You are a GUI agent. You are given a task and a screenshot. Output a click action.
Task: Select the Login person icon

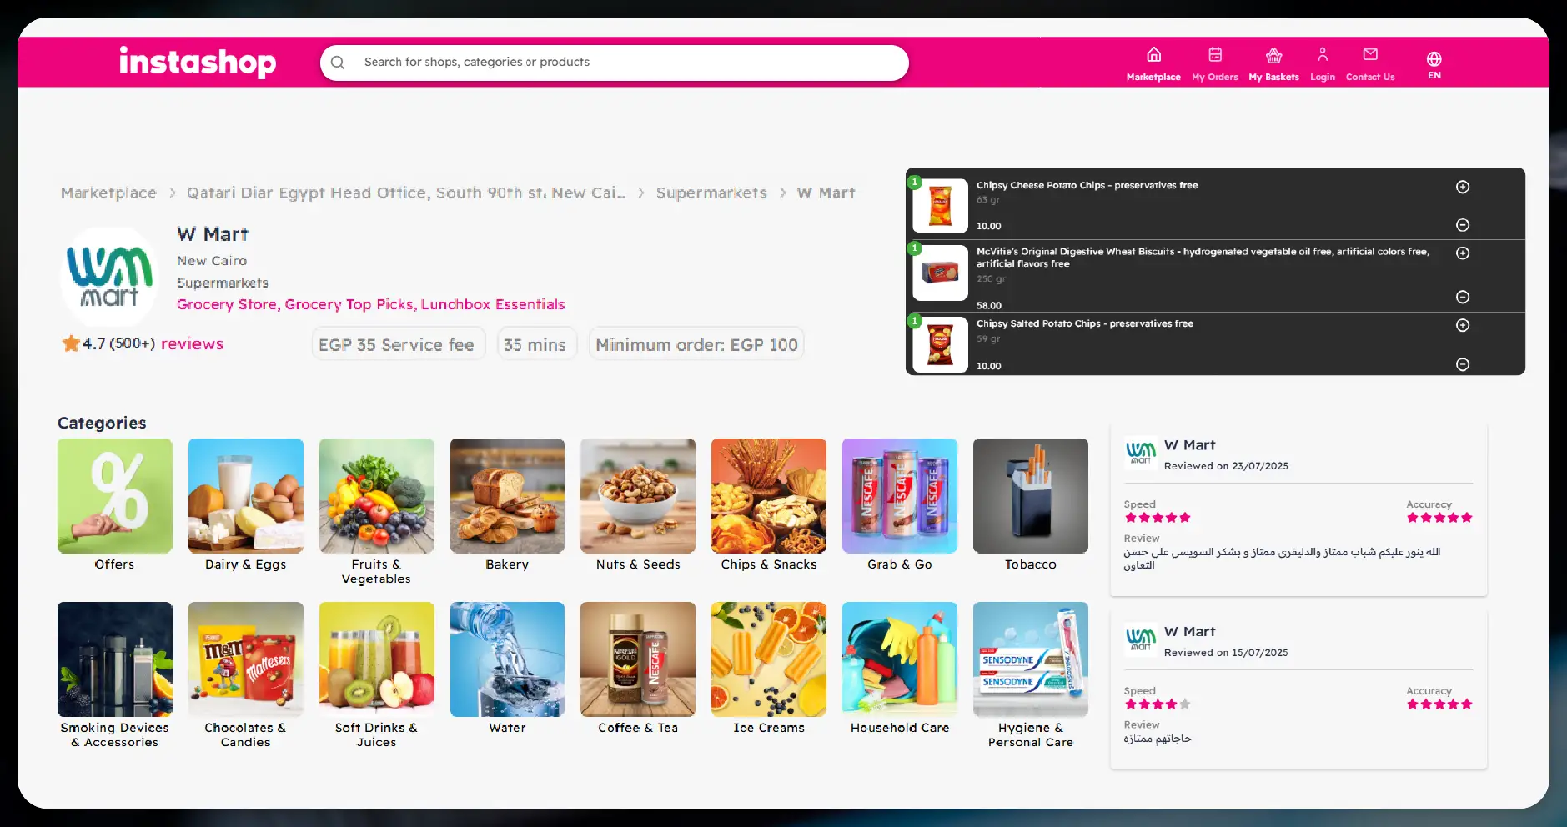[x=1323, y=53]
